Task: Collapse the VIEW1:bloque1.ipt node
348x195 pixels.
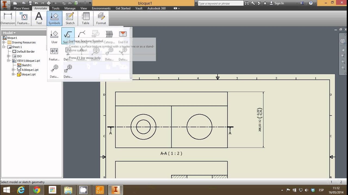Action: pyautogui.click(x=8, y=61)
